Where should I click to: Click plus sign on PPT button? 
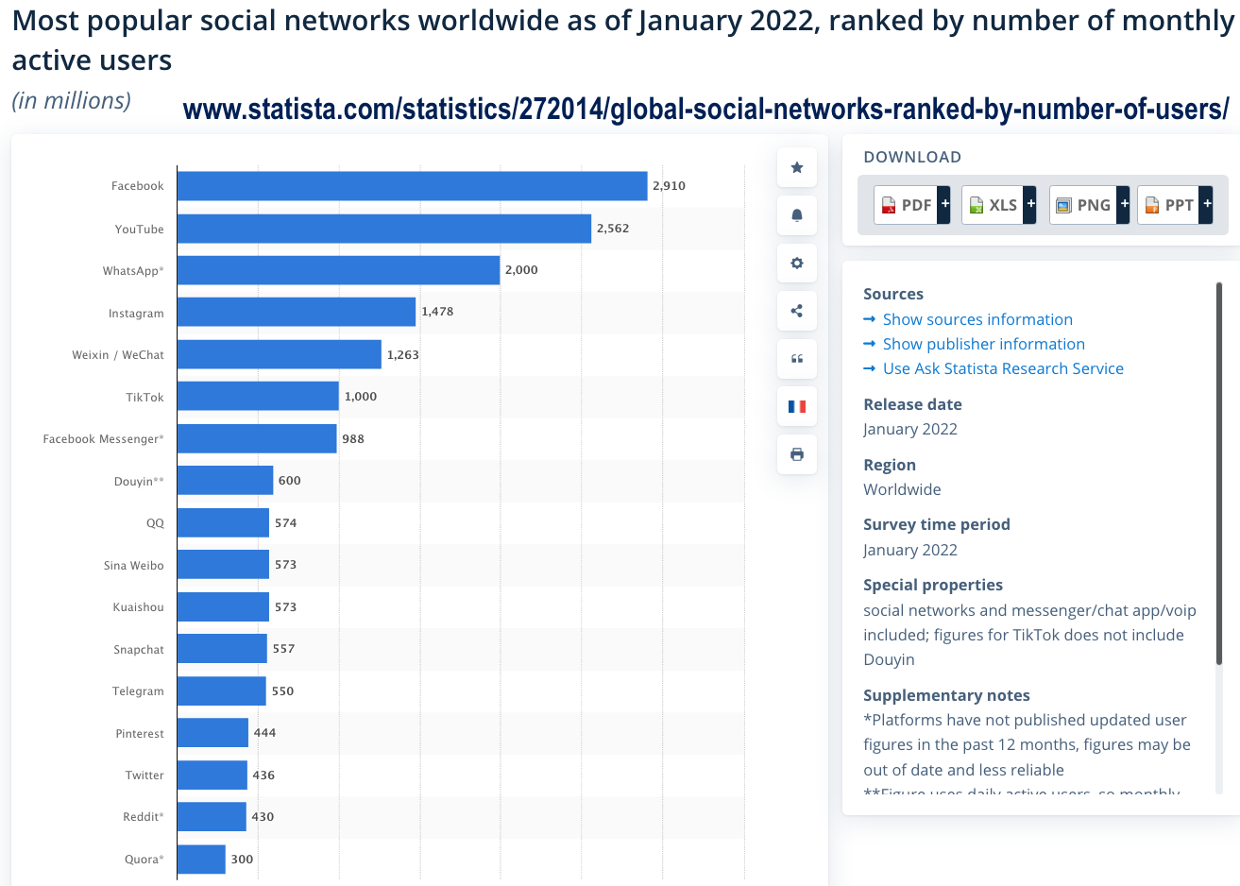pos(1207,205)
